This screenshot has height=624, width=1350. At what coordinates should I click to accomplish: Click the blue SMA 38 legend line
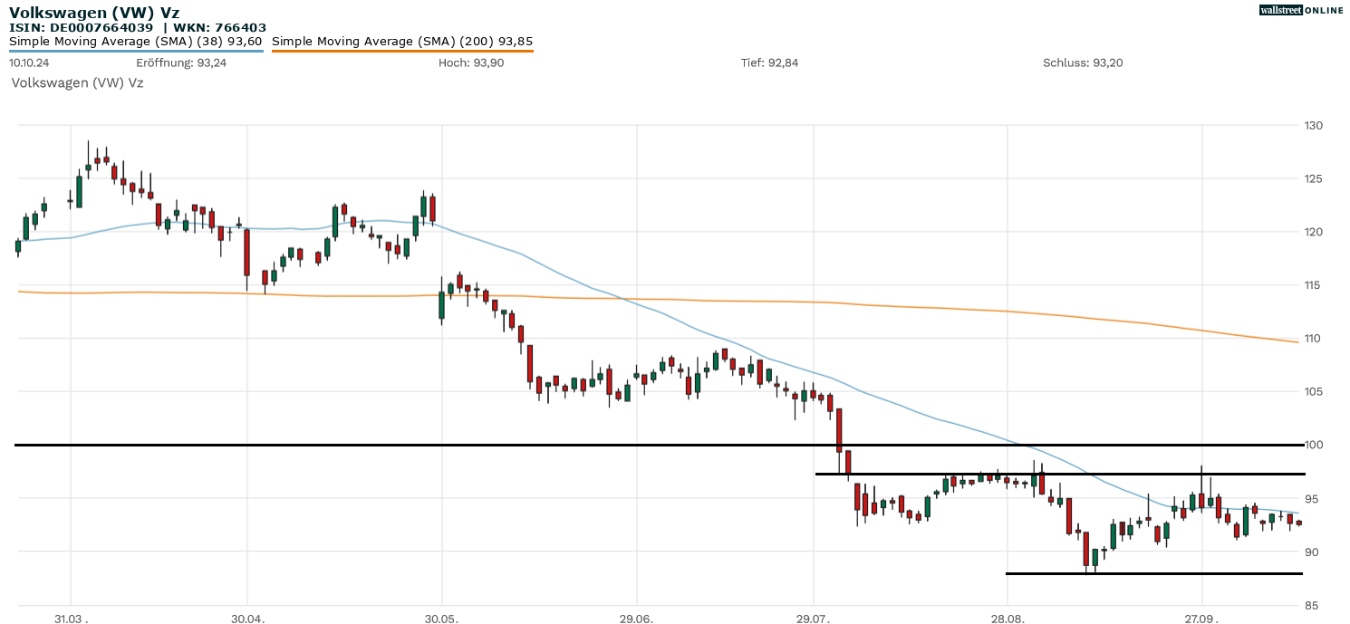[136, 51]
